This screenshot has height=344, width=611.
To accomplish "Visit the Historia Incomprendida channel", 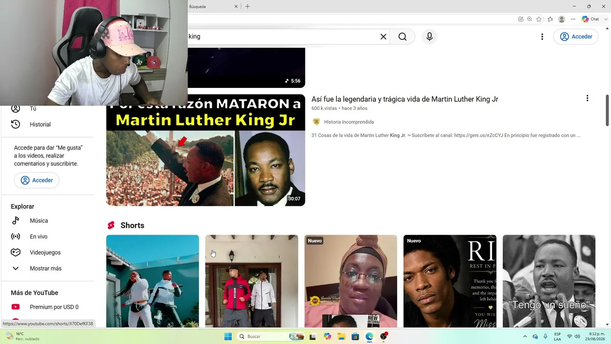I will coord(349,122).
